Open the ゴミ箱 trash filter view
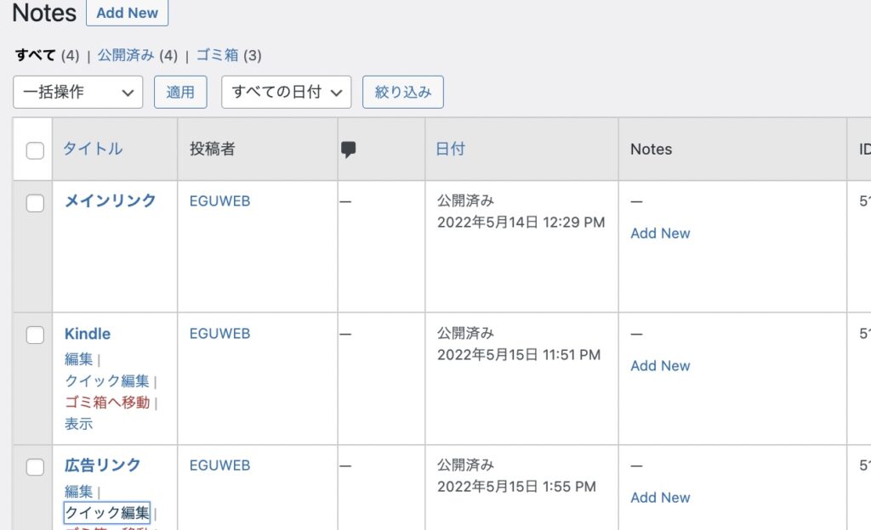 (x=217, y=55)
